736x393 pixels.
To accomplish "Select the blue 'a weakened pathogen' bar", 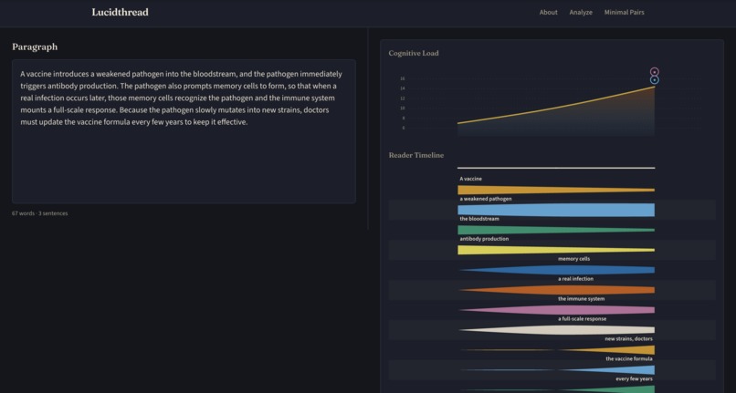I will 556,210.
